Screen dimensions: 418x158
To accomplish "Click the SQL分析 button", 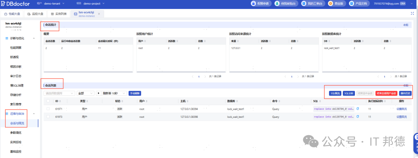I will [x=349, y=93].
